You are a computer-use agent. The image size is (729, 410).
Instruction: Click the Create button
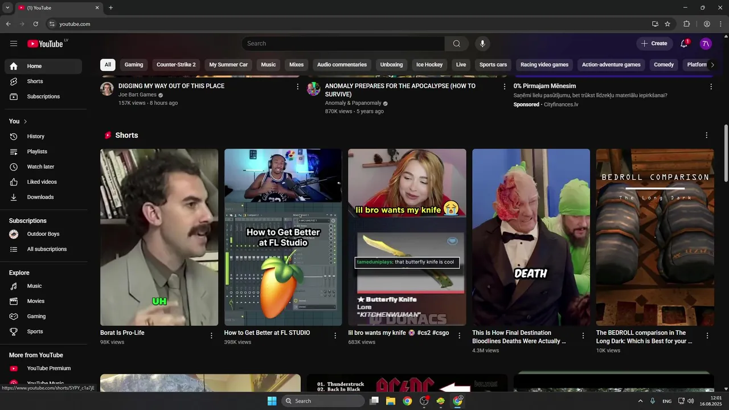point(653,43)
